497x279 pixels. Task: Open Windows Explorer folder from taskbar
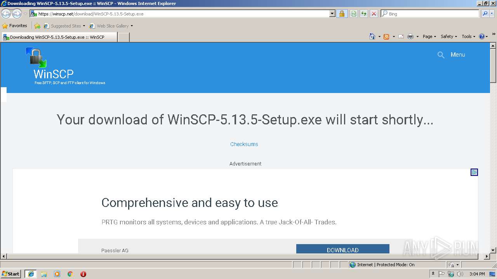coord(44,274)
